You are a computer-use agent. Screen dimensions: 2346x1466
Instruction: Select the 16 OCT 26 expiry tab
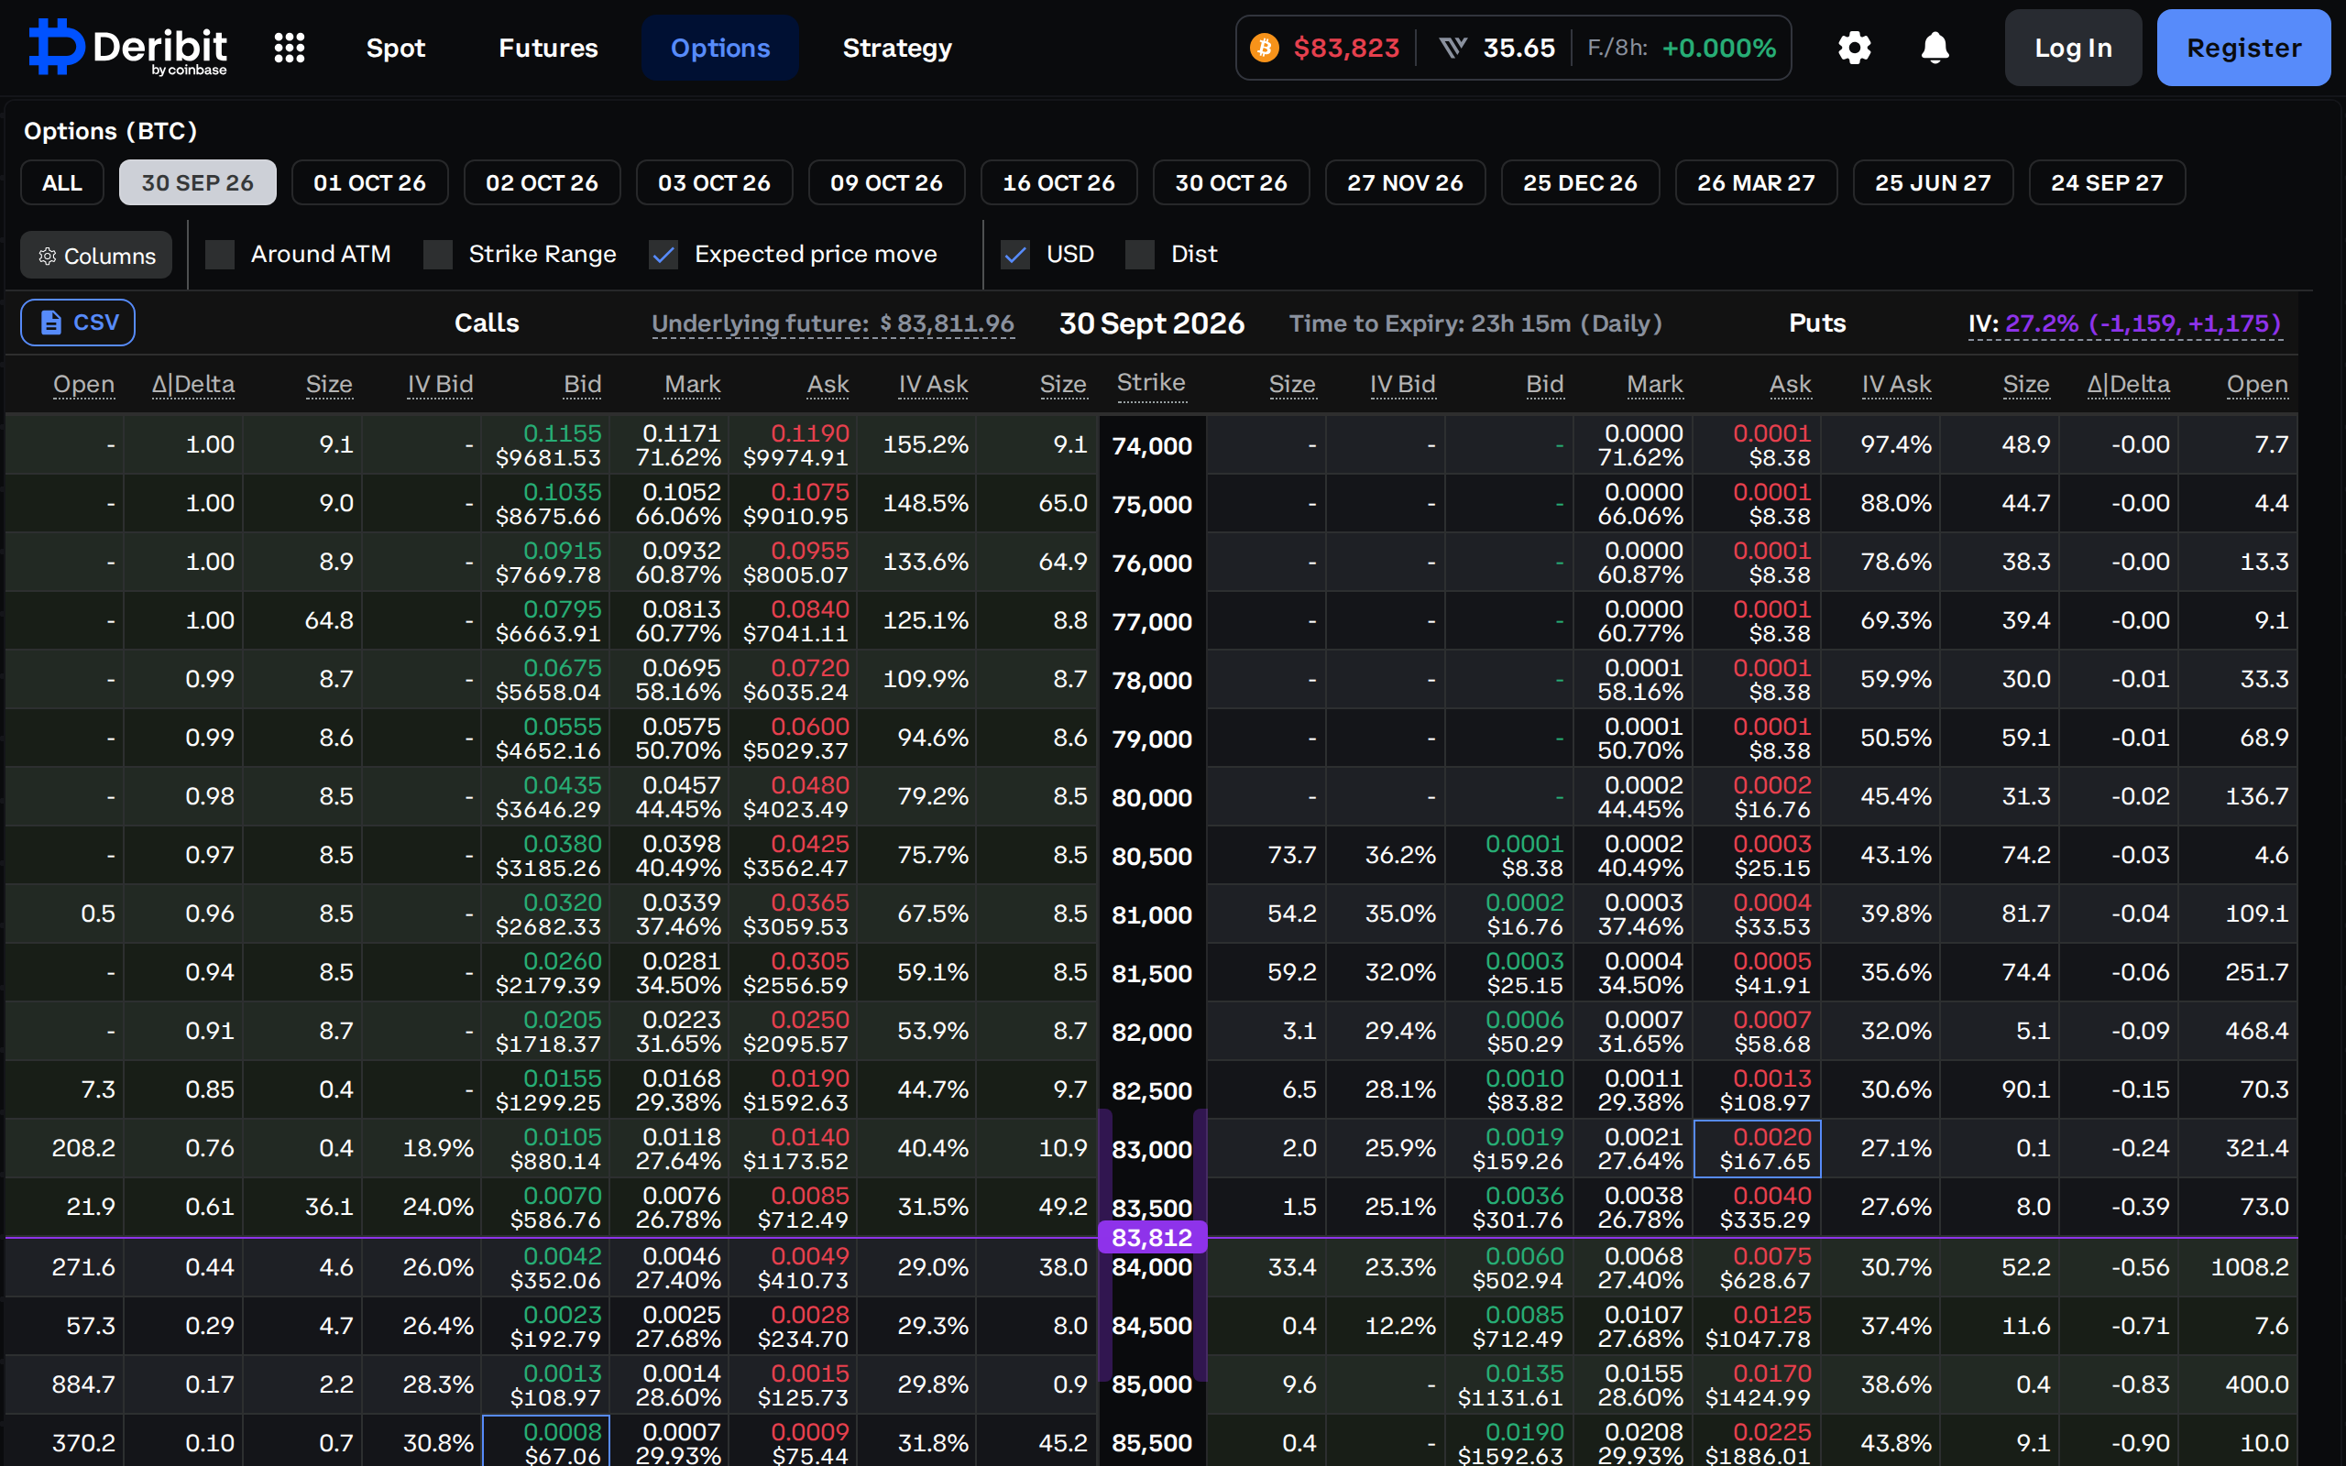[1058, 182]
